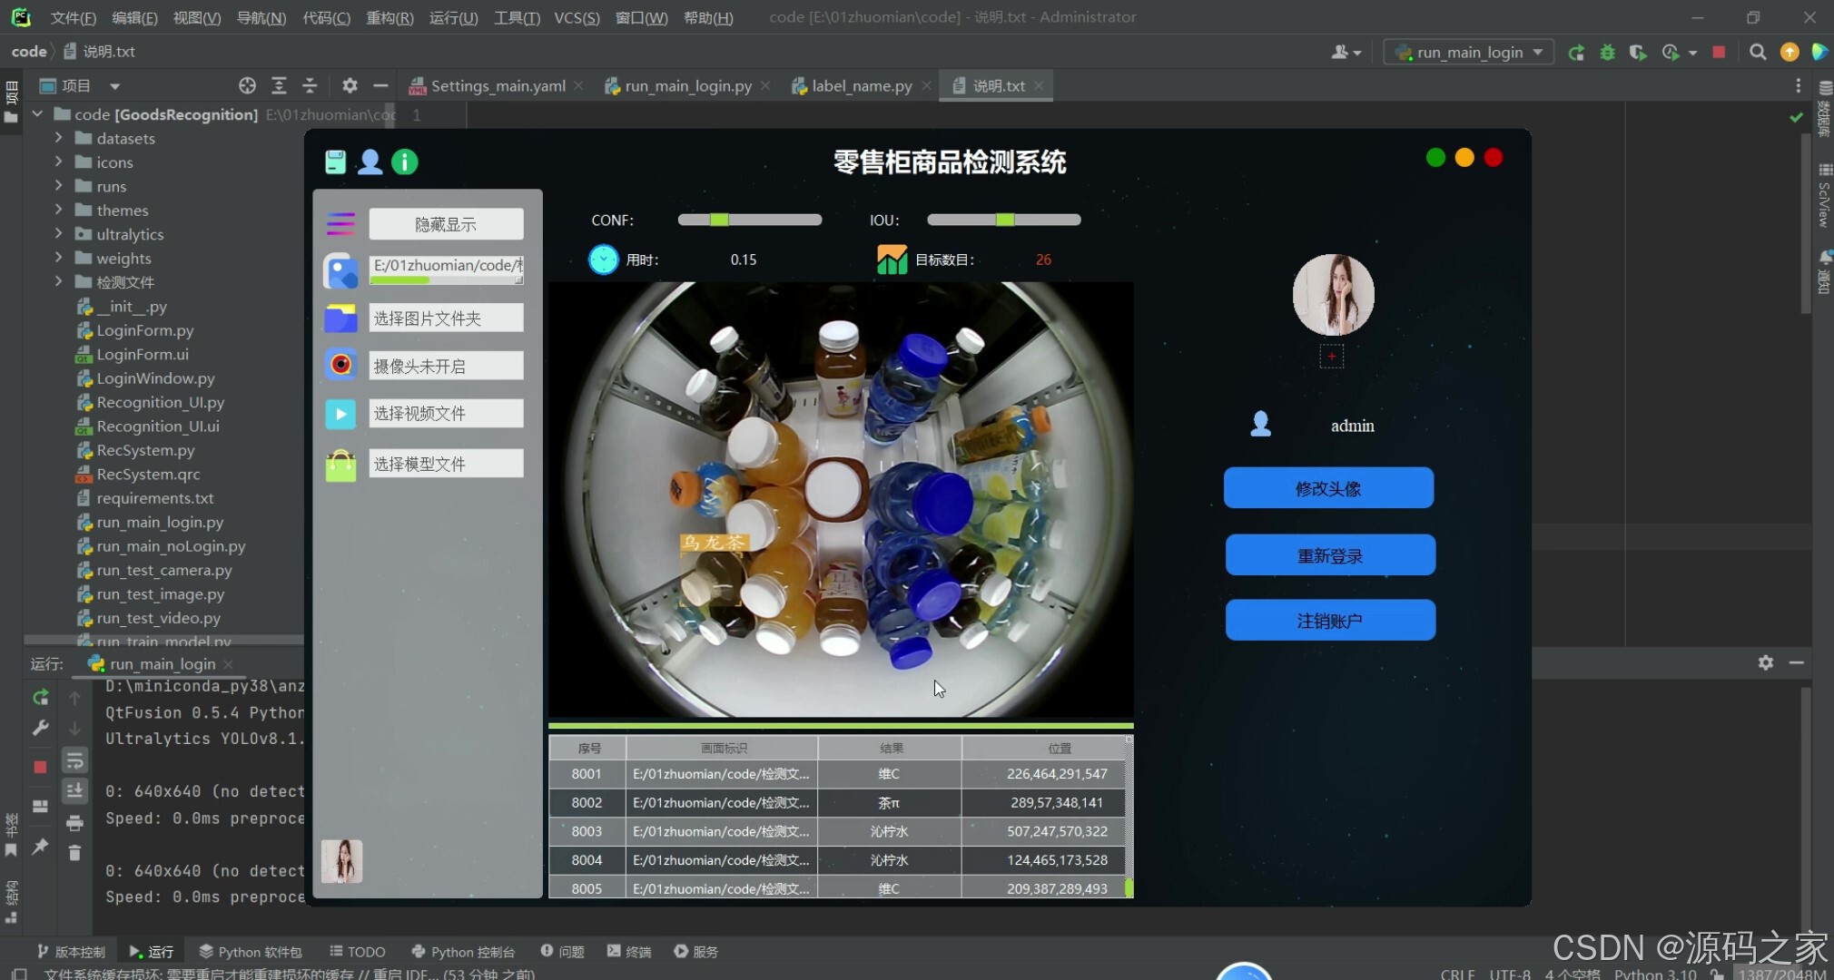Toggle soft-wrap in the run console
1834x980 pixels.
pos(74,761)
